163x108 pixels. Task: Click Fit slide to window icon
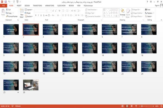click(161, 106)
